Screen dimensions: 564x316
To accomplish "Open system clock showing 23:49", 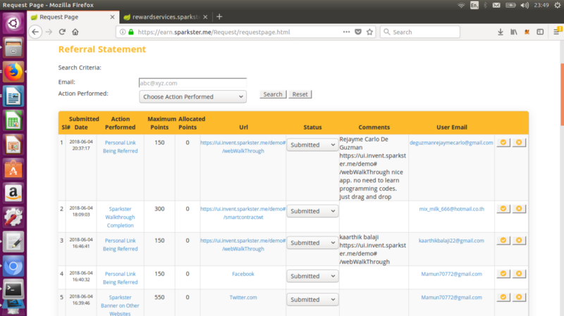I will (541, 5).
